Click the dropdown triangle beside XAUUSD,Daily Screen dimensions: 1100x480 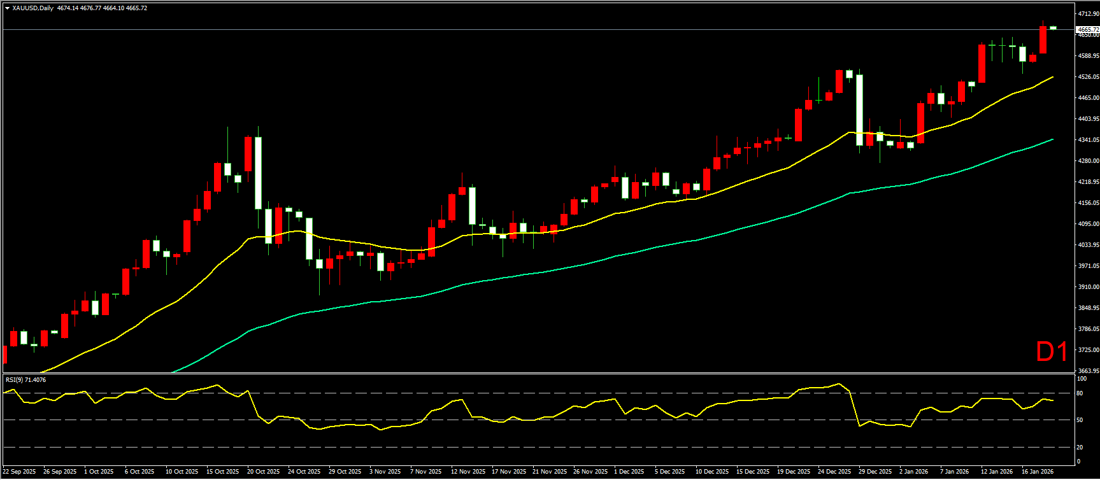click(7, 8)
